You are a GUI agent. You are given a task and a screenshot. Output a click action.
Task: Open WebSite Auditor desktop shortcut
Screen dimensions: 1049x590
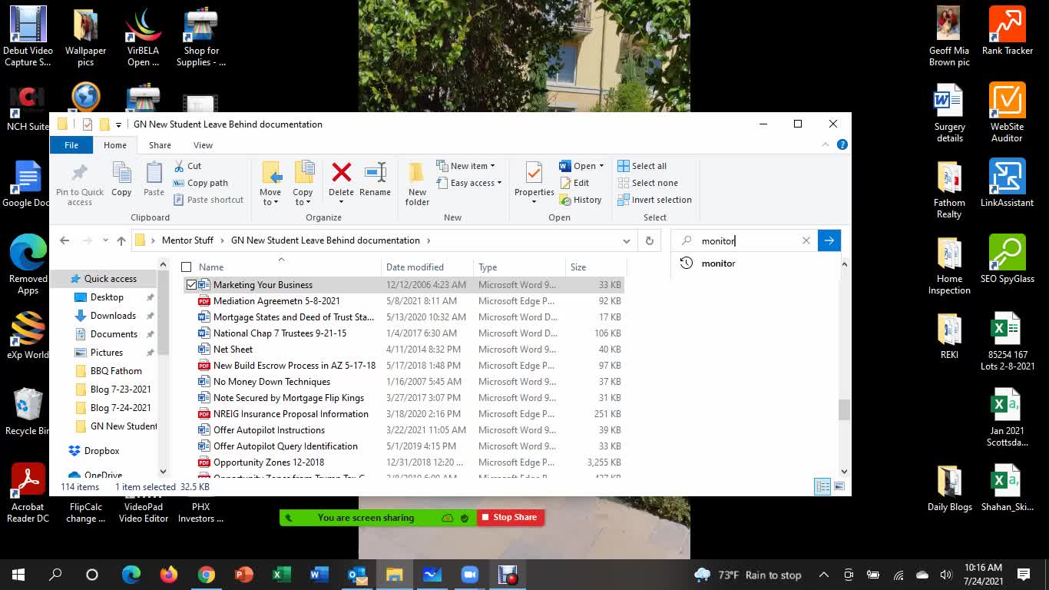click(1008, 113)
